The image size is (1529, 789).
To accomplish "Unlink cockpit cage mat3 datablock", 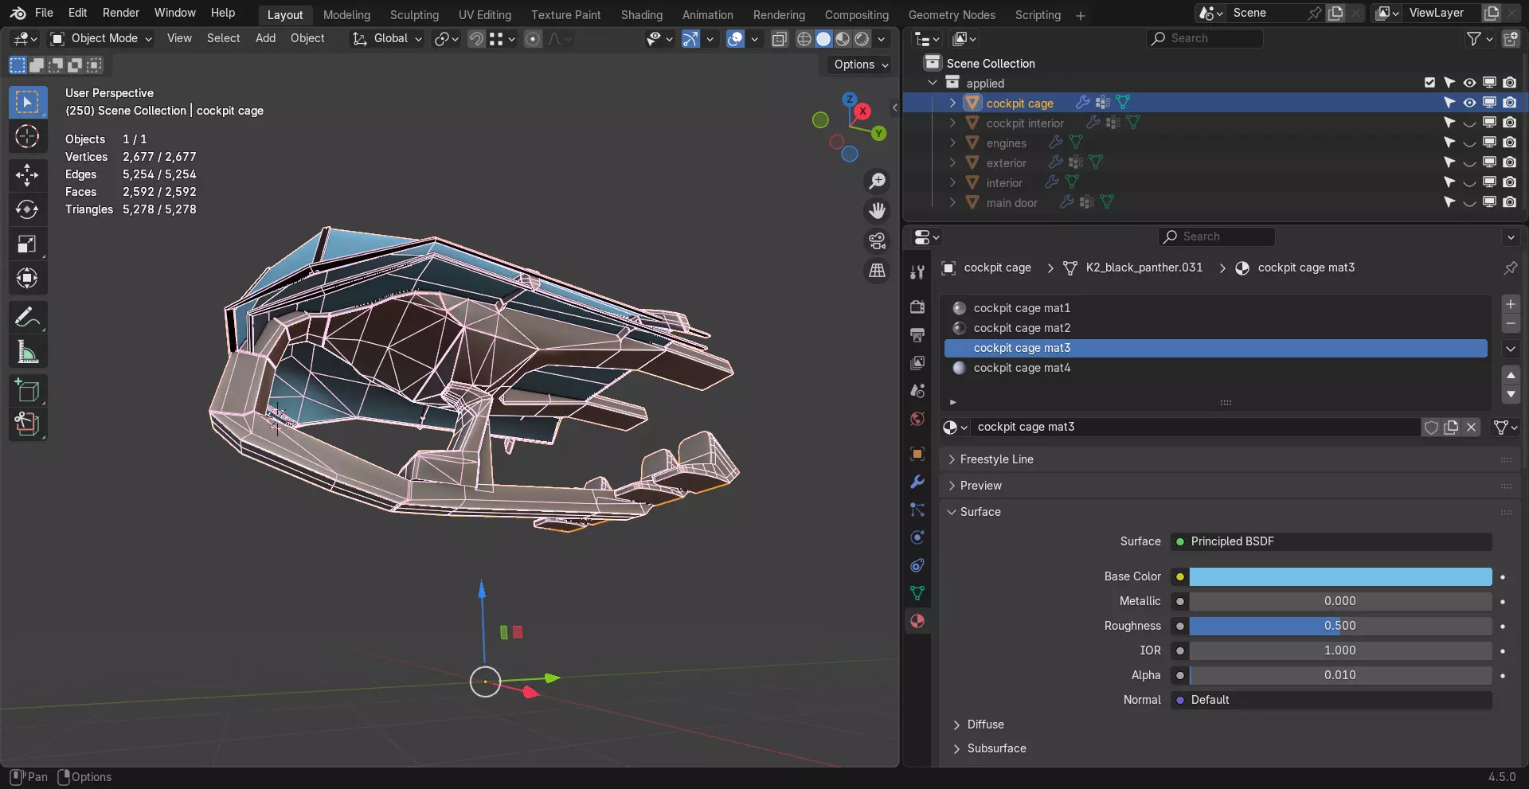I will click(1472, 428).
